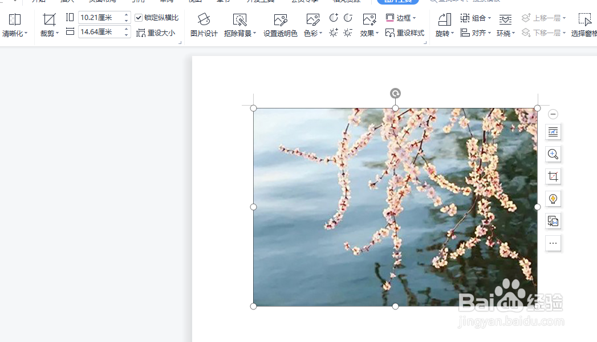Select the 裁剪 crop tool in ribbon
Image resolution: width=597 pixels, height=342 pixels.
(49, 20)
